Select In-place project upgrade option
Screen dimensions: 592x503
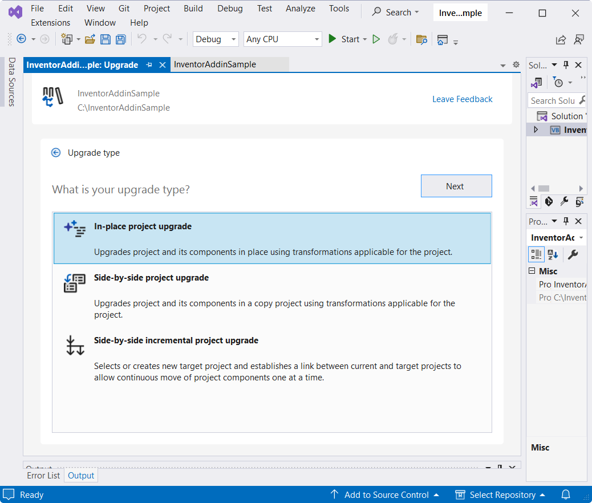click(272, 238)
